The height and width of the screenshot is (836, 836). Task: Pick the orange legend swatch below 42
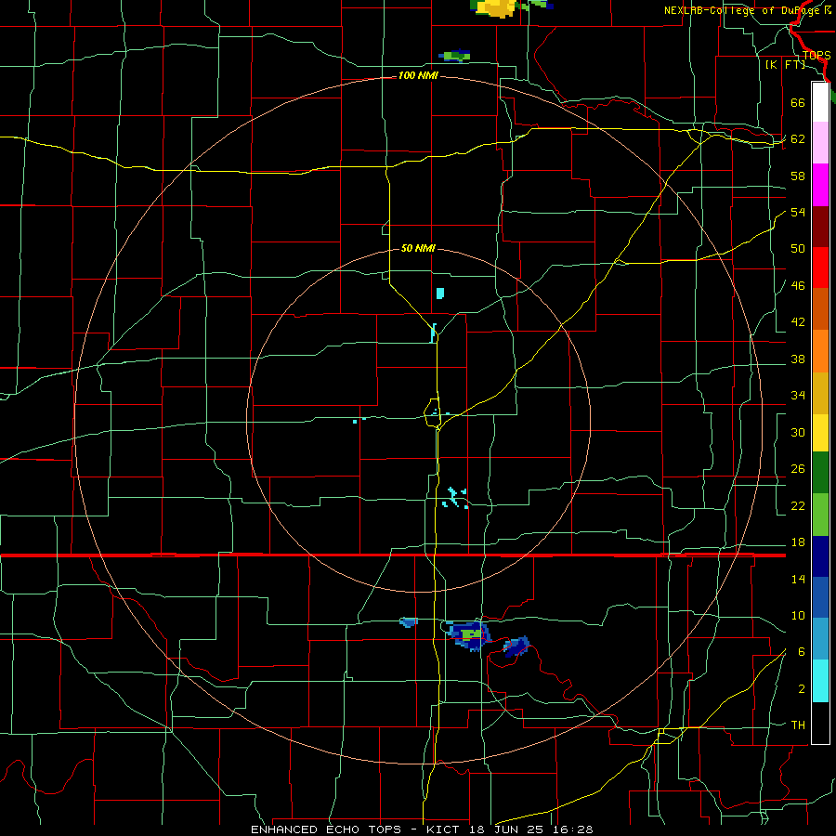(820, 351)
